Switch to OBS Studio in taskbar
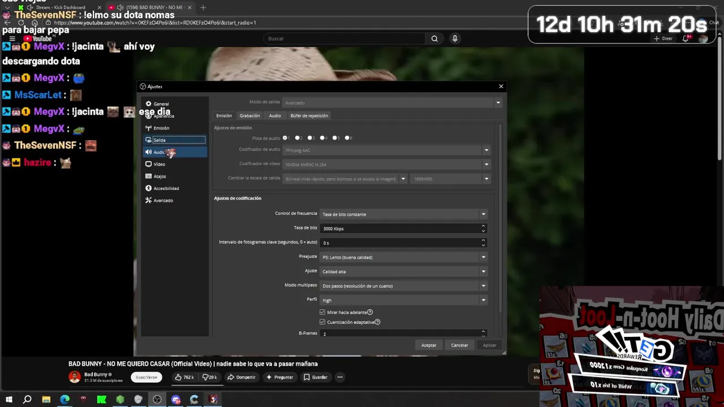The width and height of the screenshot is (724, 407). 157,400
